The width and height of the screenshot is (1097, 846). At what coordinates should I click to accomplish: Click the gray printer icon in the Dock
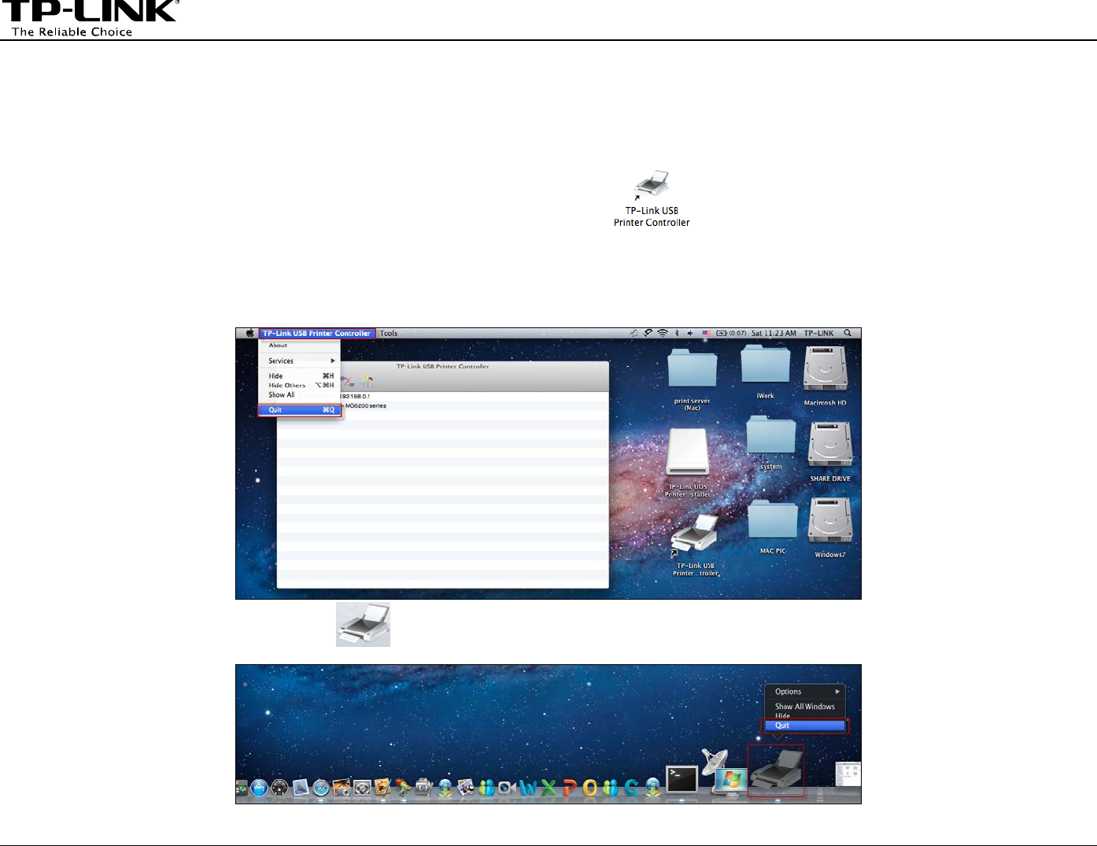(776, 770)
